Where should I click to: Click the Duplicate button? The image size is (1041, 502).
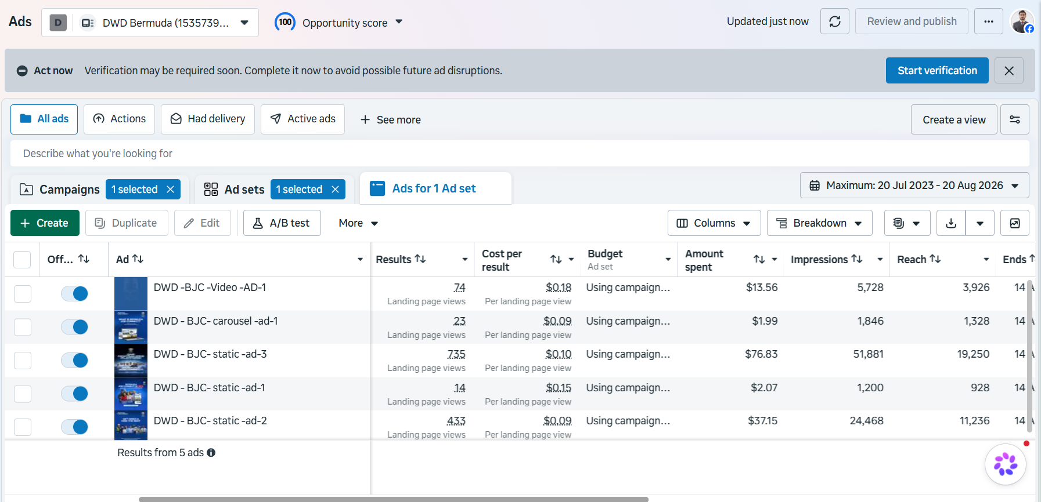[127, 223]
